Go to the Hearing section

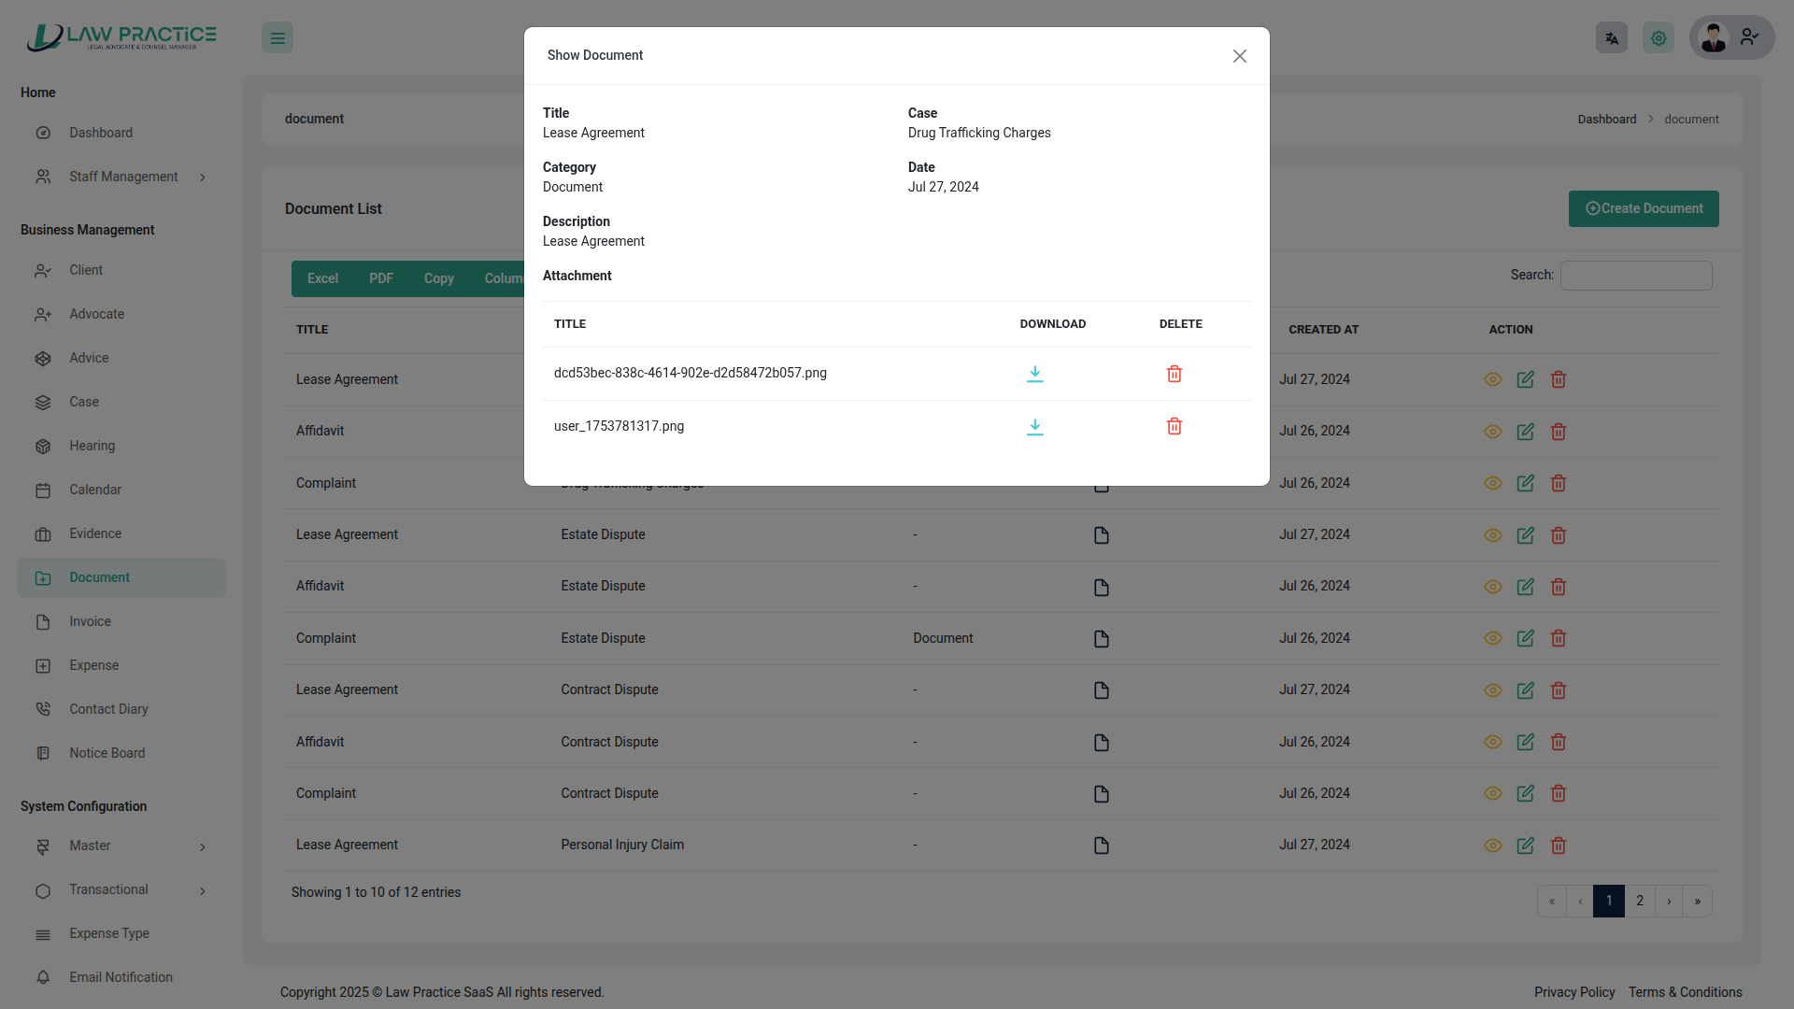[92, 447]
